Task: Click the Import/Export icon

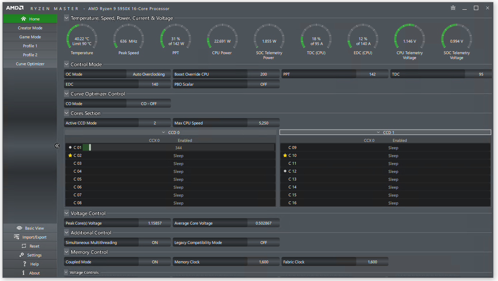Action: pyautogui.click(x=17, y=237)
